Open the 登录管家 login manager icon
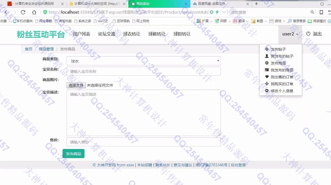The height and width of the screenshot is (185, 331). click(x=290, y=21)
